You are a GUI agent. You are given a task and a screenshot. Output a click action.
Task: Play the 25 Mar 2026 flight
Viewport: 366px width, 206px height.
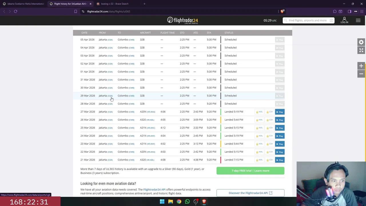click(x=280, y=128)
